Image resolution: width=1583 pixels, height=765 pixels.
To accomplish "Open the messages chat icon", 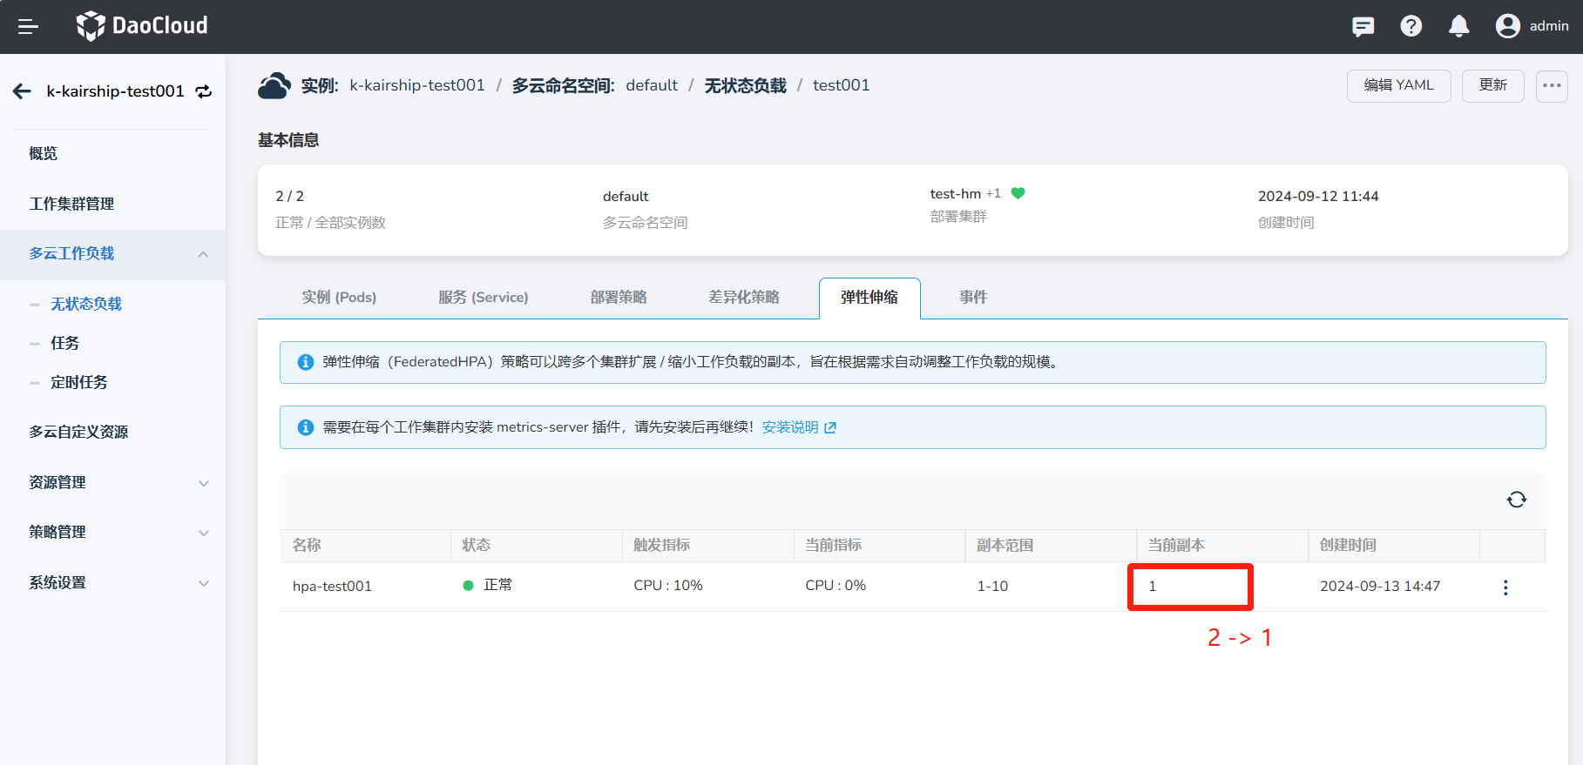I will pos(1363,27).
